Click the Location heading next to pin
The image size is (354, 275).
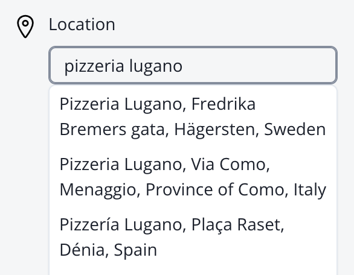click(x=82, y=24)
